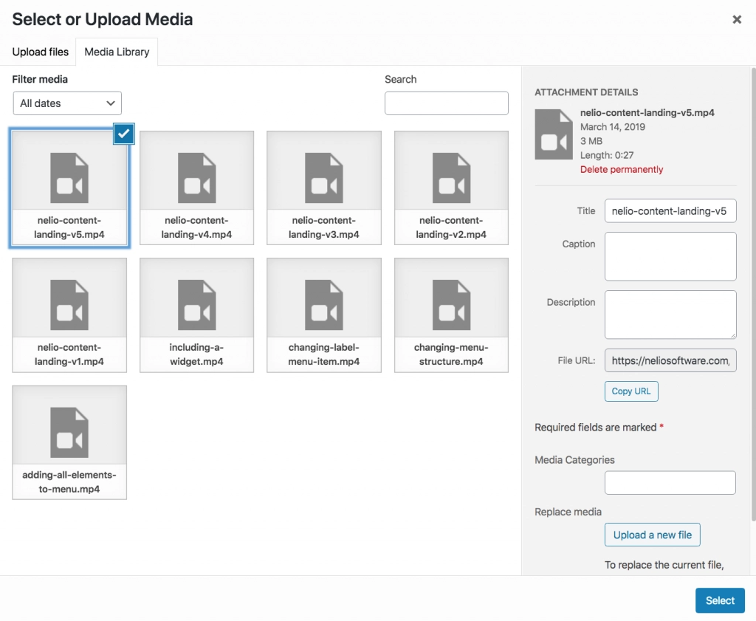Image resolution: width=756 pixels, height=621 pixels.
Task: Select the nelio-content-landing-v4.mp4 video icon
Action: tap(196, 179)
